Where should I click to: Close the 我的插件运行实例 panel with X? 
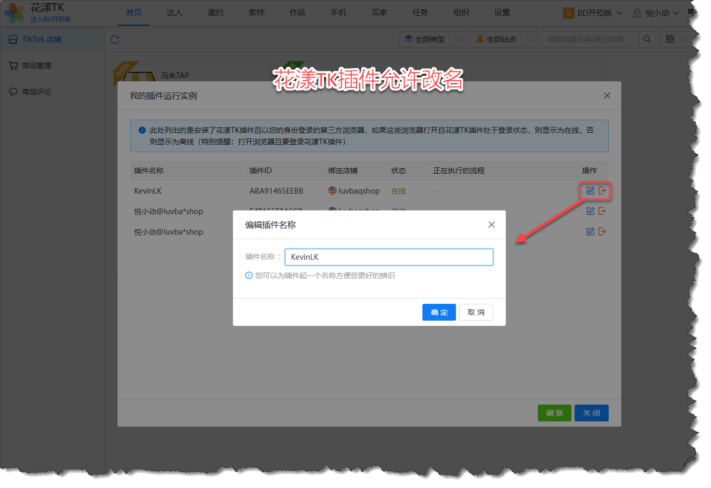pyautogui.click(x=607, y=96)
